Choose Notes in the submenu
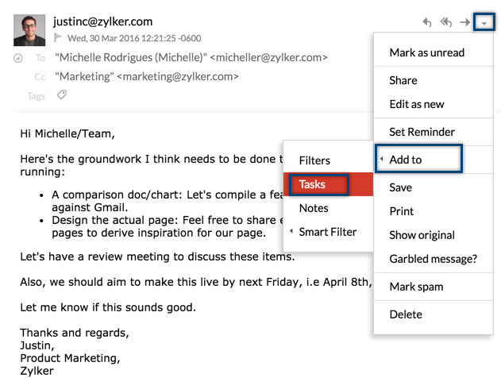 click(x=314, y=208)
